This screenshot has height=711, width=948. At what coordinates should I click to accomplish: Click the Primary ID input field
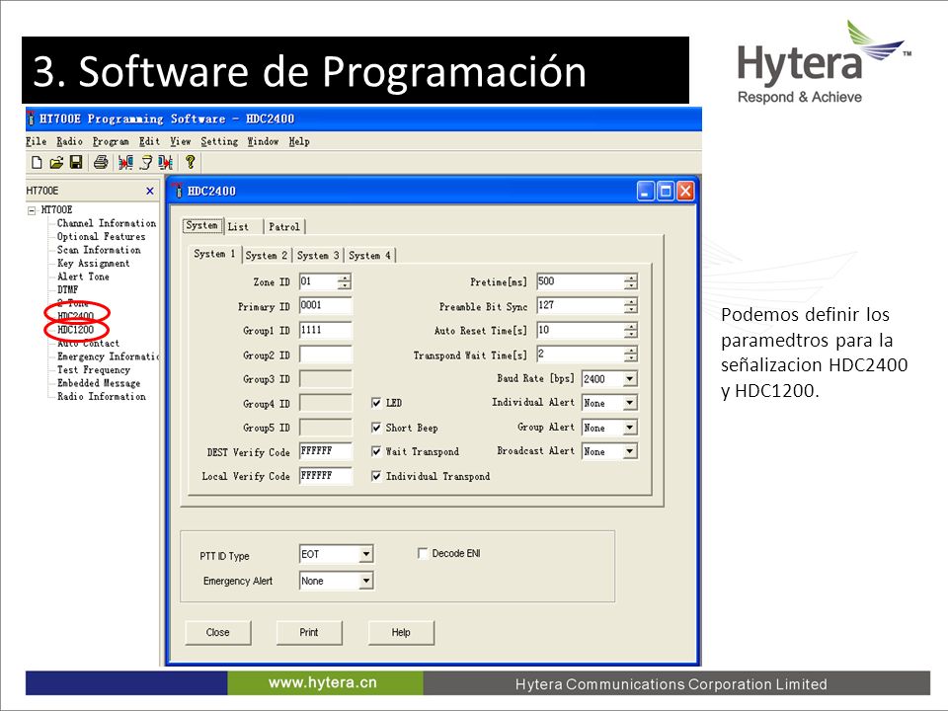pyautogui.click(x=325, y=306)
